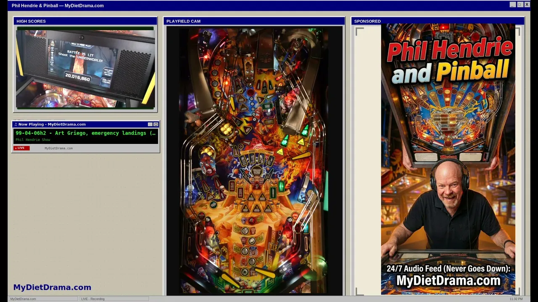538x302 pixels.
Task: Click 'MyDietDrama.com' beside the LIVE badge
Action: coord(58,148)
